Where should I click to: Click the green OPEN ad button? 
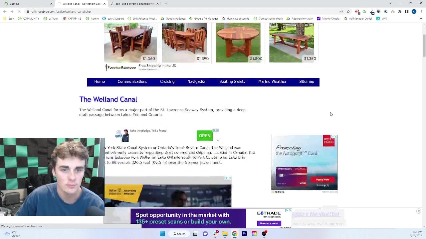(x=205, y=136)
